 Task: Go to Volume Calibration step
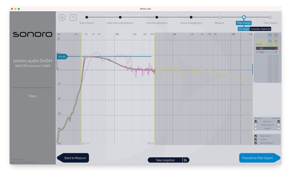157,17
